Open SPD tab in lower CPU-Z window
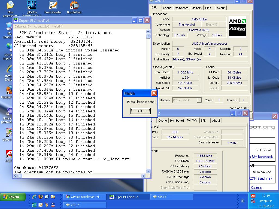279x209 pixels. 203,121
